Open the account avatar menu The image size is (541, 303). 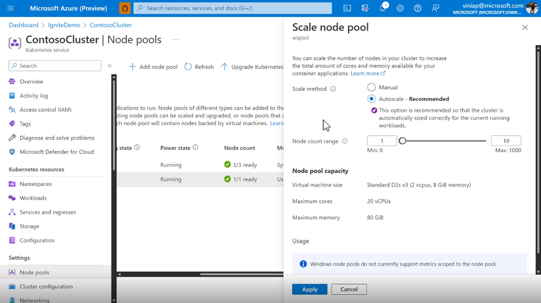[532, 8]
